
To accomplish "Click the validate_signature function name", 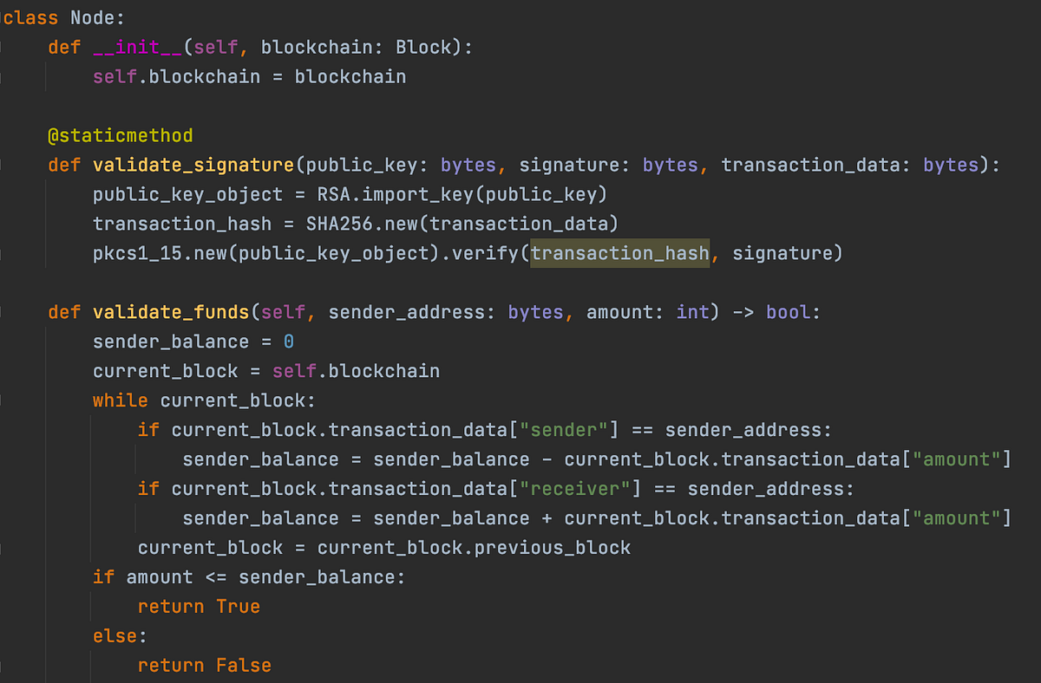I will [193, 165].
